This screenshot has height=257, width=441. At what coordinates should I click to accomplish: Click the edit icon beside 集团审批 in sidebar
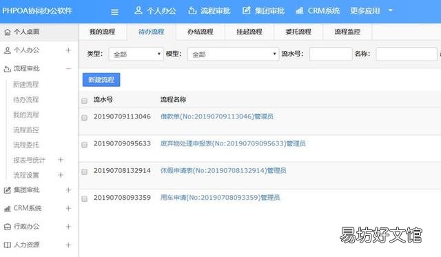pos(8,190)
